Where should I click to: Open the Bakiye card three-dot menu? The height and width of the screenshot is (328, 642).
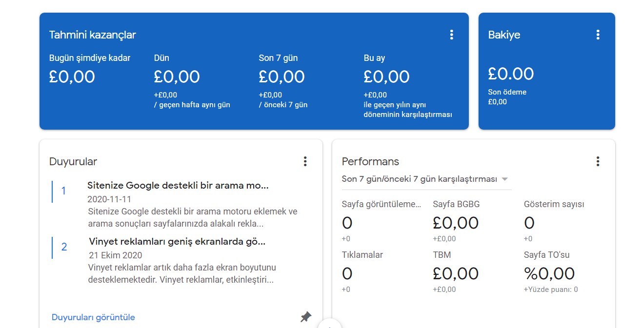[598, 35]
